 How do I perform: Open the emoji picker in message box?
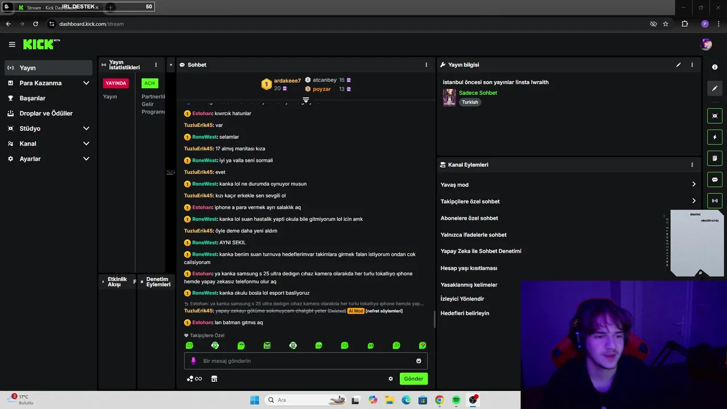[419, 361]
